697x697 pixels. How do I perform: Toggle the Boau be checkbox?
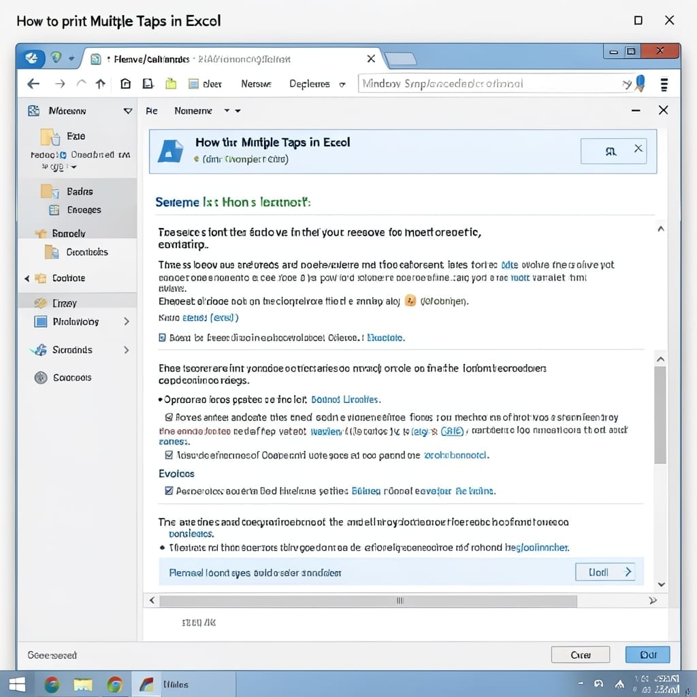click(x=162, y=338)
